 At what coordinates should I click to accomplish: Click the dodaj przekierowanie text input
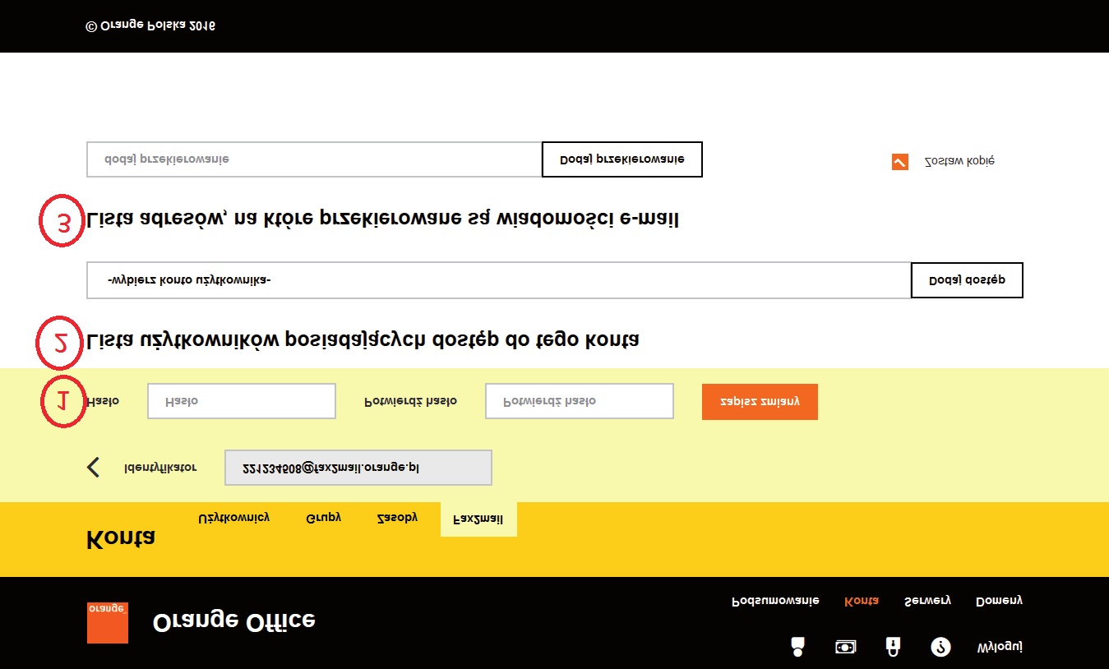pos(314,159)
